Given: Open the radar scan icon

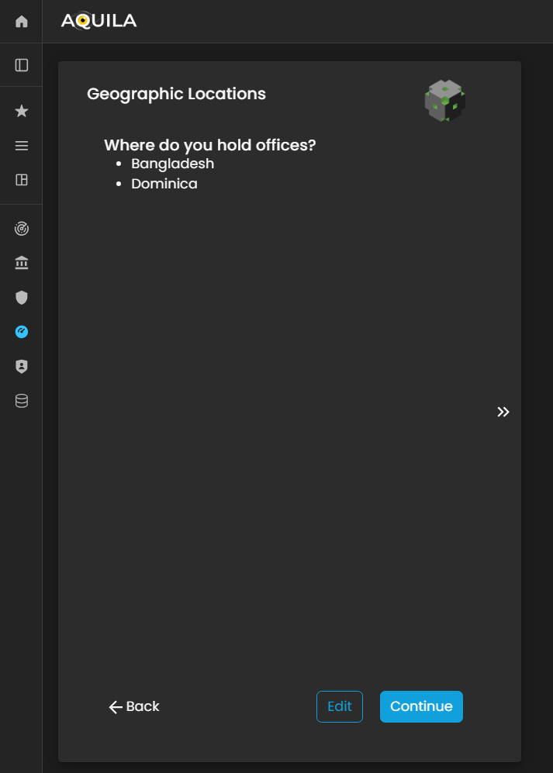Looking at the screenshot, I should 22,229.
